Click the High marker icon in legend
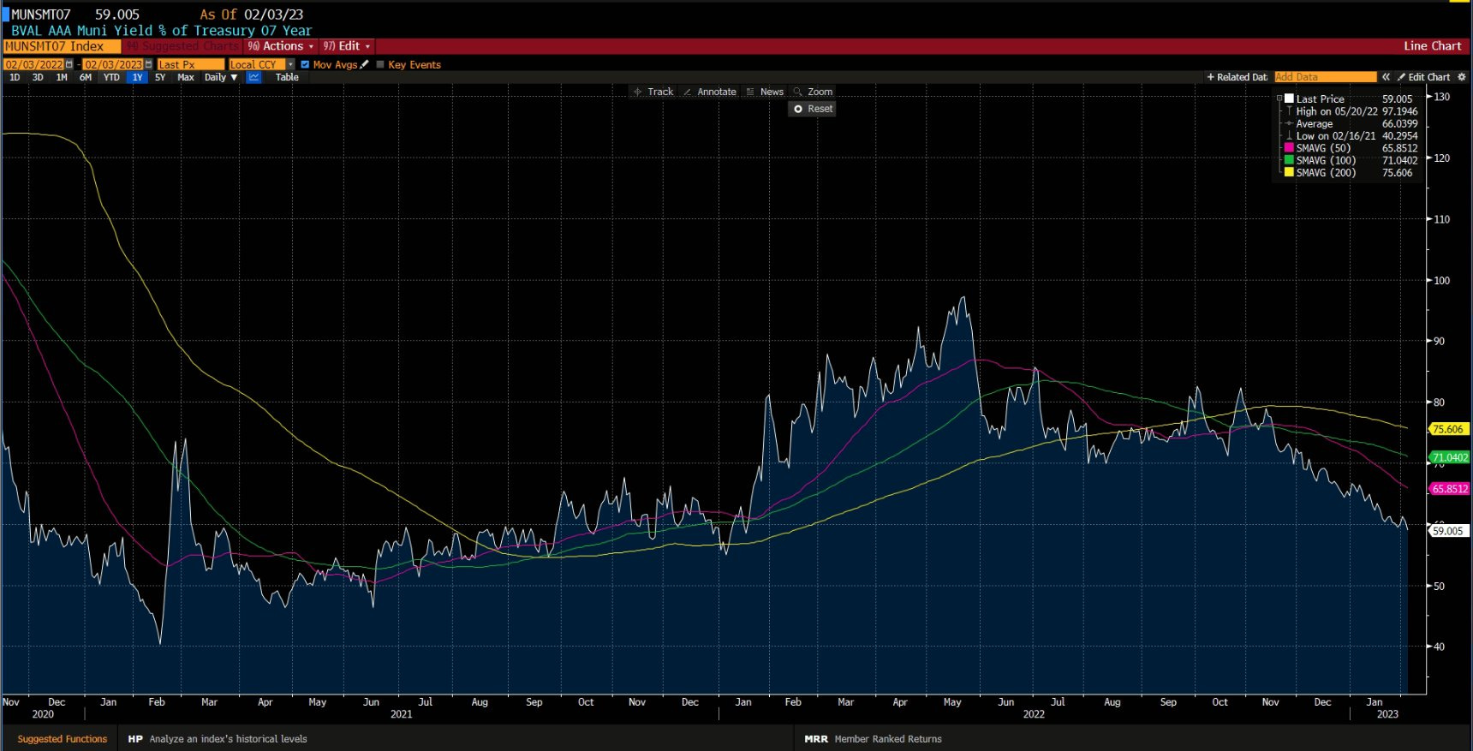This screenshot has width=1473, height=751. (x=1289, y=111)
